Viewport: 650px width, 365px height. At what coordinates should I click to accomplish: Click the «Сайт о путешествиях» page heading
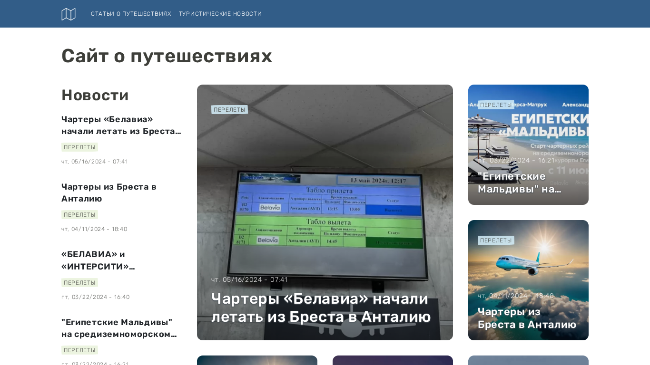167,56
